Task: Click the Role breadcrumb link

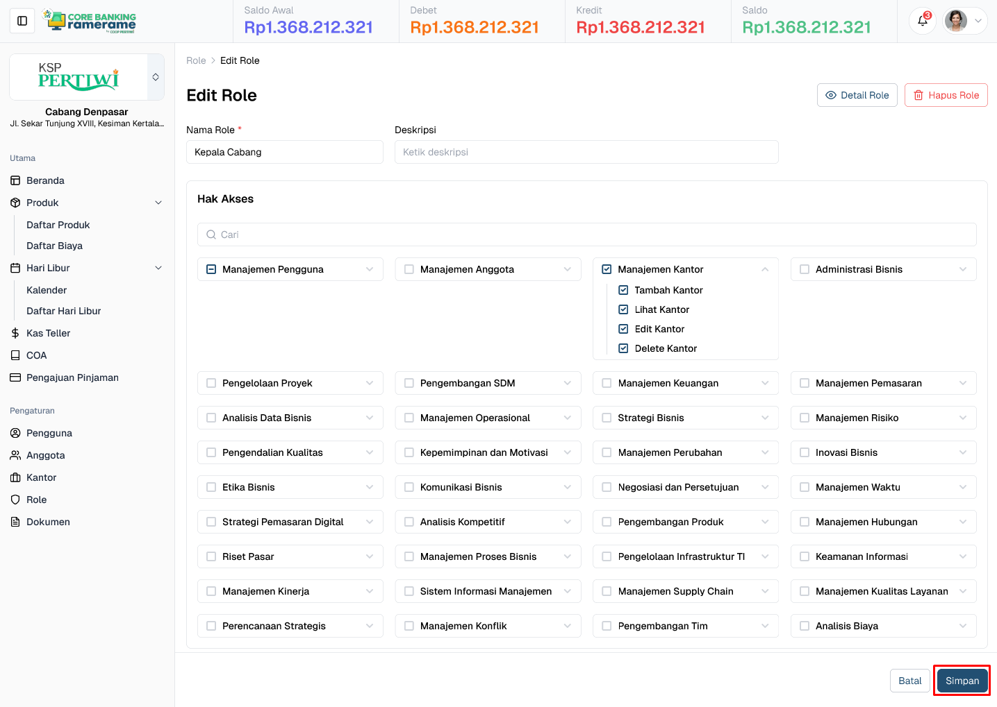Action: 196,60
